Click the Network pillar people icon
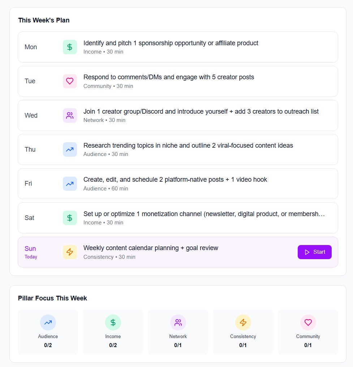Image resolution: width=353 pixels, height=367 pixels. click(178, 322)
